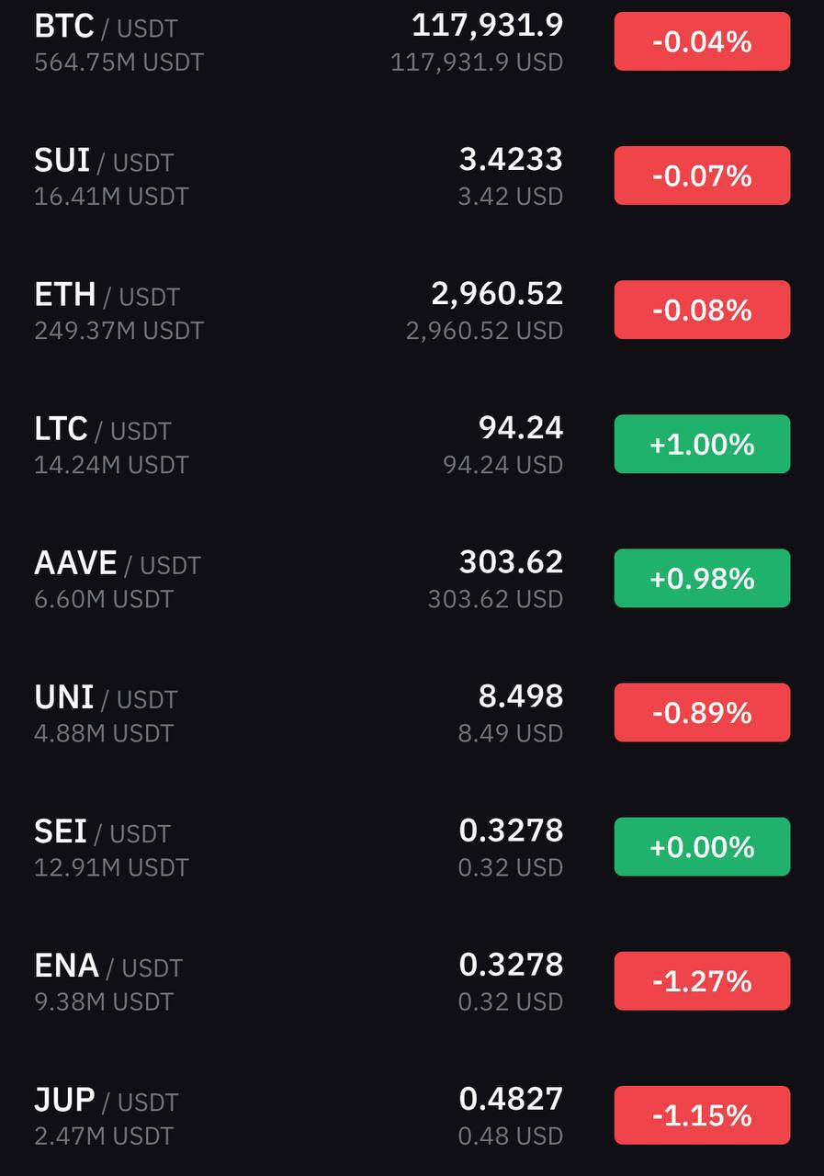Image resolution: width=824 pixels, height=1176 pixels.
Task: Tap the +0.00% change badge for SEI
Action: [702, 846]
